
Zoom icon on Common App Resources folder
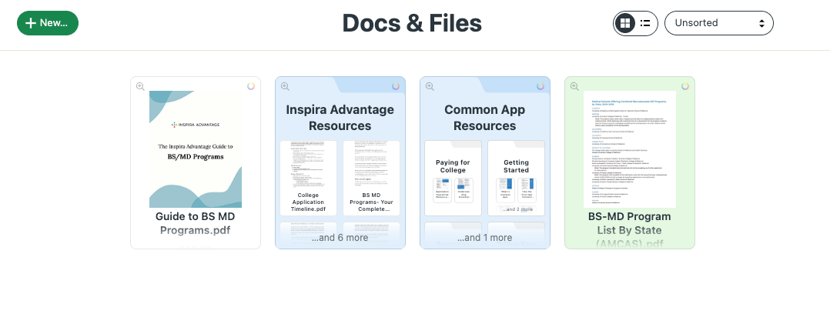tap(430, 86)
